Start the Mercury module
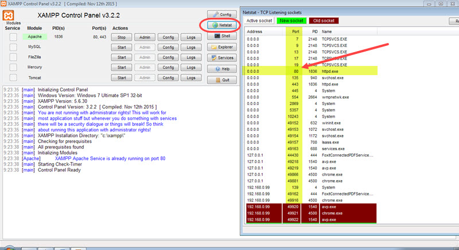The width and height of the screenshot is (459, 250). tap(122, 68)
